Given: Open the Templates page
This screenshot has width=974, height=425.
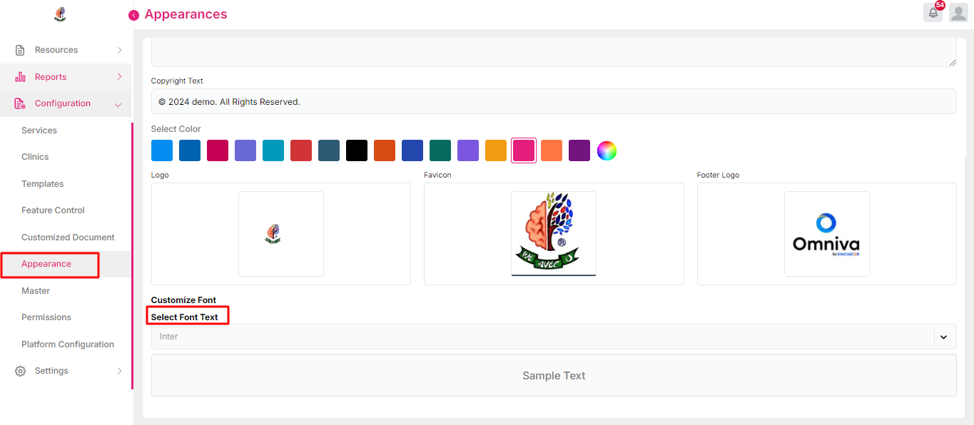Looking at the screenshot, I should click(43, 184).
